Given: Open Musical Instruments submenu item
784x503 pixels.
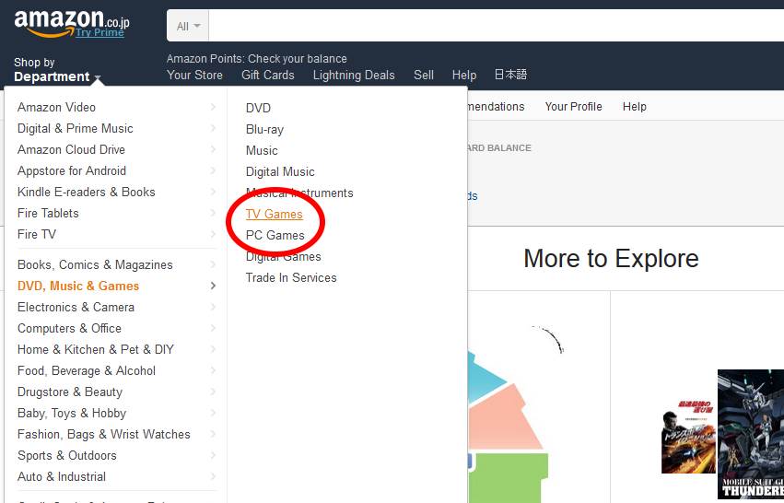Looking at the screenshot, I should coord(299,193).
